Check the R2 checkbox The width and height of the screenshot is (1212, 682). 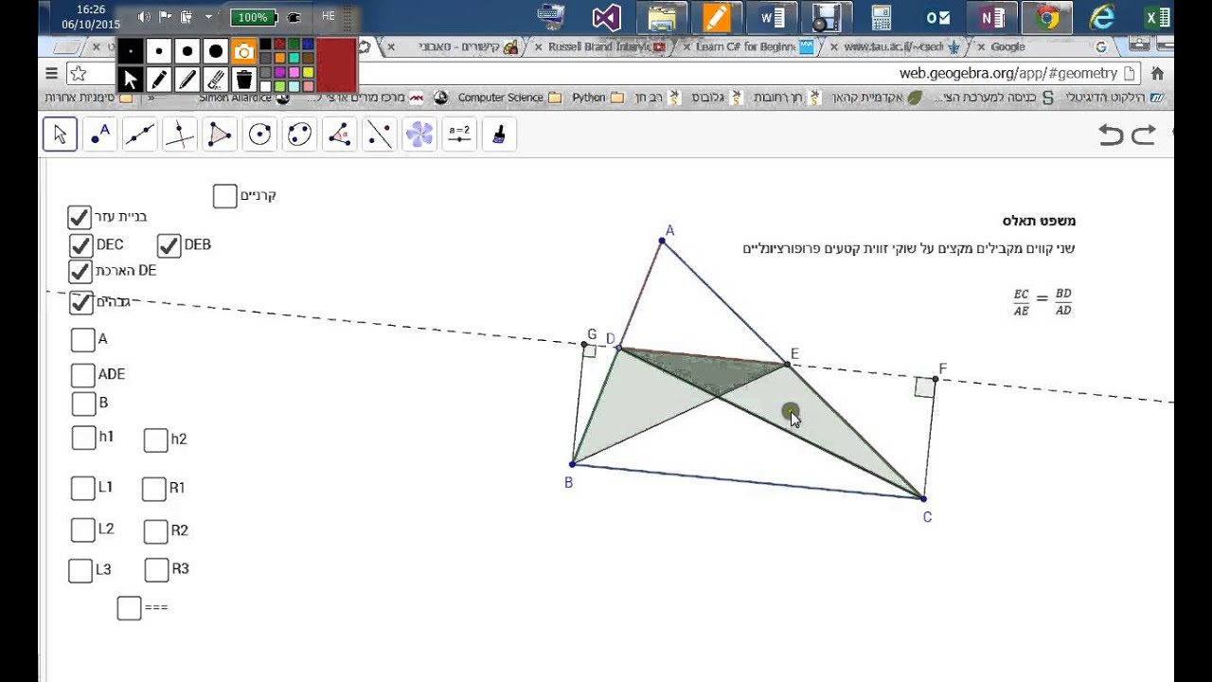pos(155,531)
